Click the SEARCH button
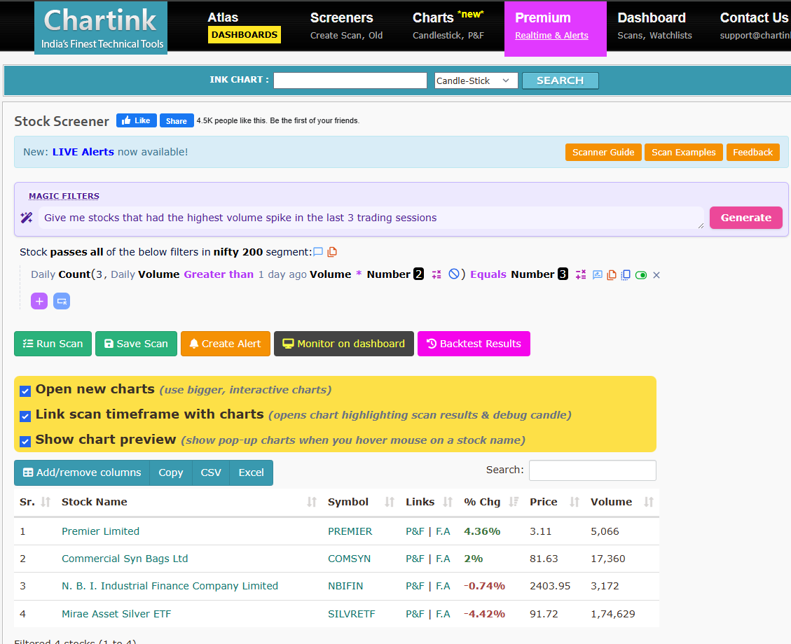Screen dimensions: 791x644 pyautogui.click(x=560, y=80)
